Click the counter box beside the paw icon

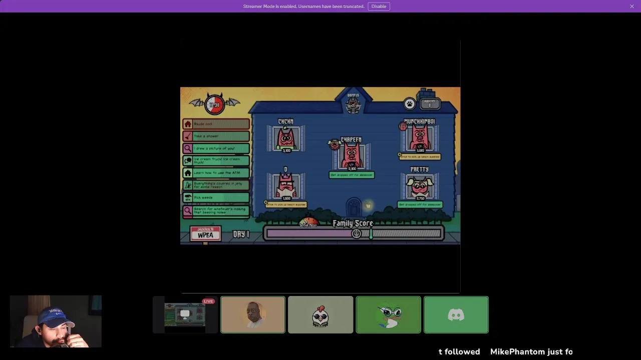pos(430,103)
